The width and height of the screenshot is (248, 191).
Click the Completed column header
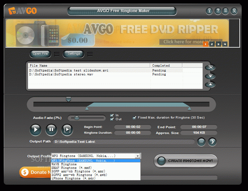pyautogui.click(x=166, y=65)
